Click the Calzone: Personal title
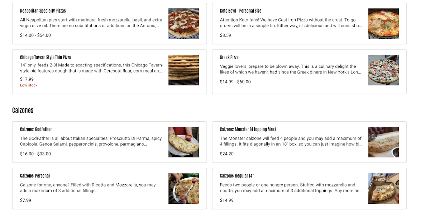This screenshot has height=216, width=430. [x=35, y=176]
